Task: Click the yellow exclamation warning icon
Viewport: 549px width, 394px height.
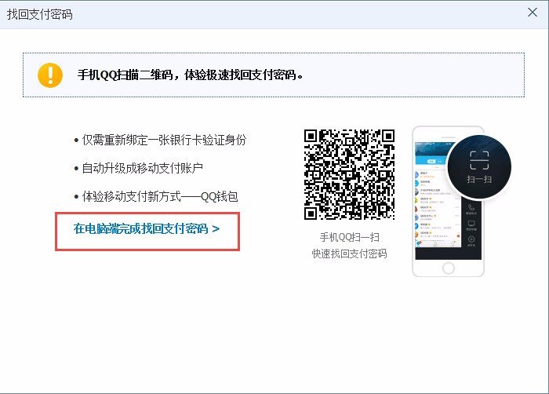Action: pos(50,75)
